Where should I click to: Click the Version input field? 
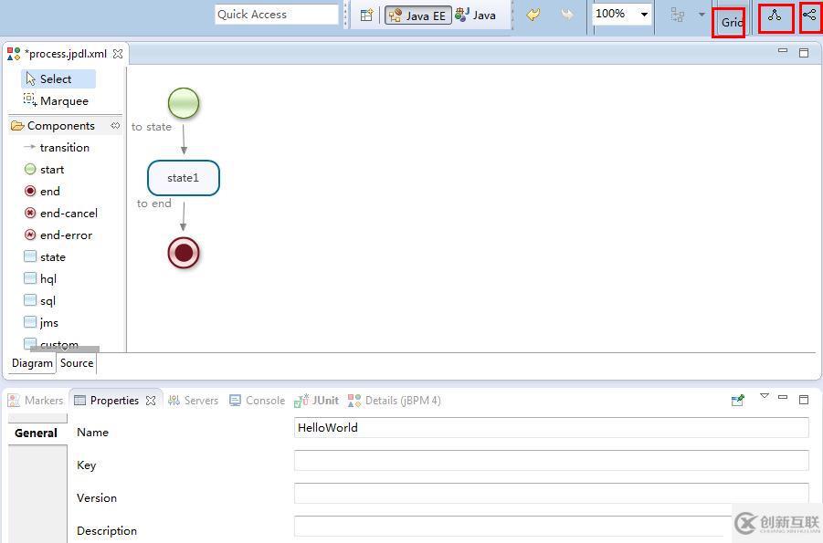pyautogui.click(x=551, y=493)
